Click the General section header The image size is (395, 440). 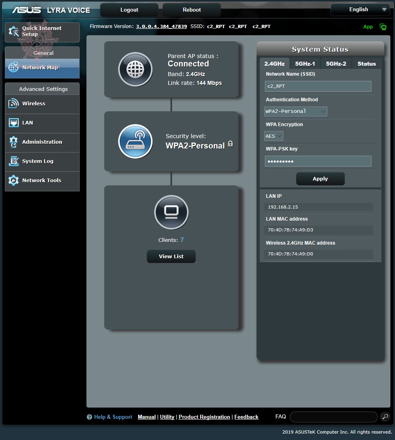point(43,53)
